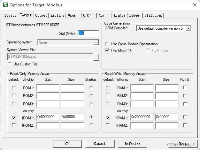
Task: Open the Help button
Action: 183,144
